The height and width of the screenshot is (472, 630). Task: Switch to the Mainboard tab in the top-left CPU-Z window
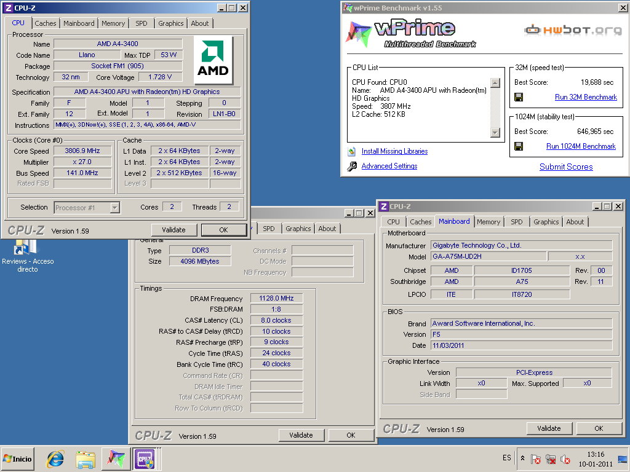click(79, 23)
